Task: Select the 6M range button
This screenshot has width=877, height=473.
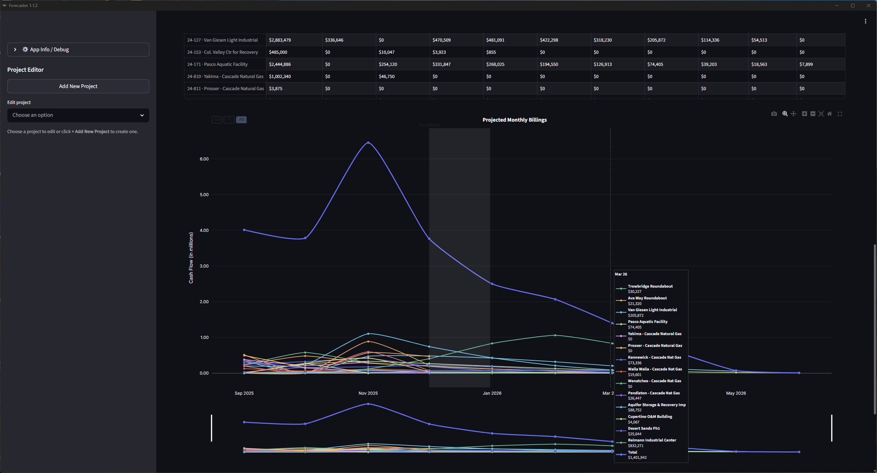Action: [x=217, y=120]
